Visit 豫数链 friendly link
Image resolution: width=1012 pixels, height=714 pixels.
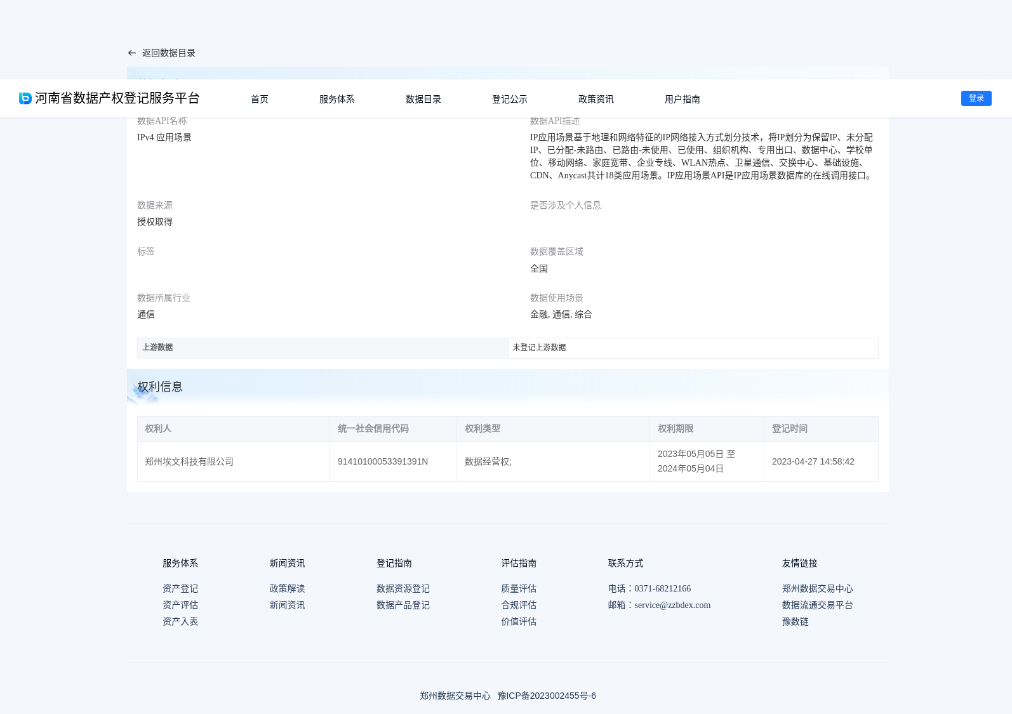click(796, 622)
